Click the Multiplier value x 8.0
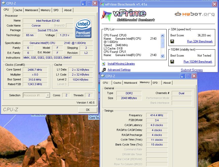This screenshot has width=219, height=167. (35, 75)
